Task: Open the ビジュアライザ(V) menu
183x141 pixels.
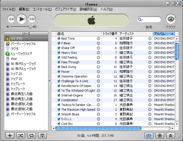Action: pos(66,9)
